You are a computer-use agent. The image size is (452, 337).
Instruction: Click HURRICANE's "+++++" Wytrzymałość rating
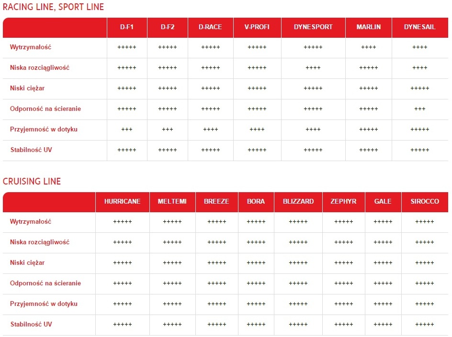(123, 222)
